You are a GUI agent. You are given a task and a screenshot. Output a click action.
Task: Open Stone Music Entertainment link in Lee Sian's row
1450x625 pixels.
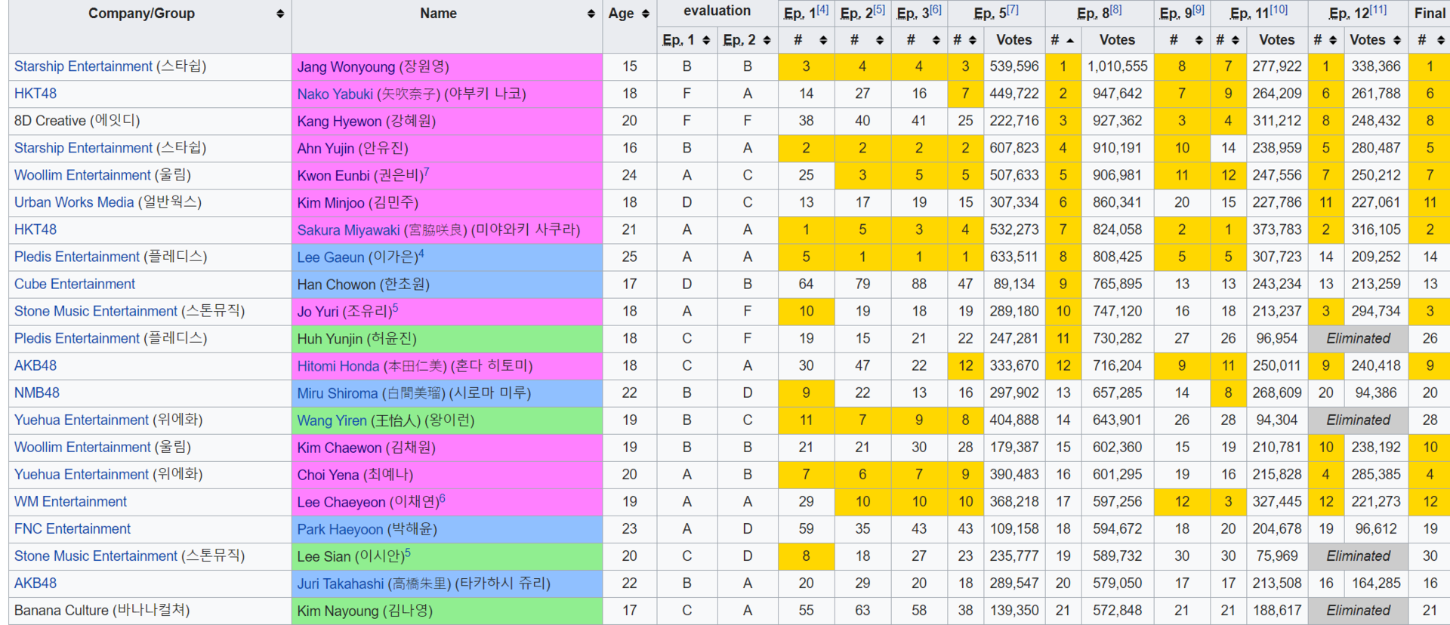(x=96, y=556)
